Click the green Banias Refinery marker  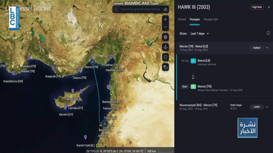click(x=111, y=93)
